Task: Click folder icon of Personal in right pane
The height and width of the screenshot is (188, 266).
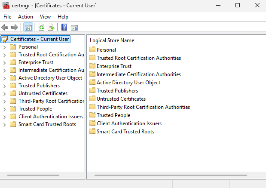Action: [x=92, y=49]
